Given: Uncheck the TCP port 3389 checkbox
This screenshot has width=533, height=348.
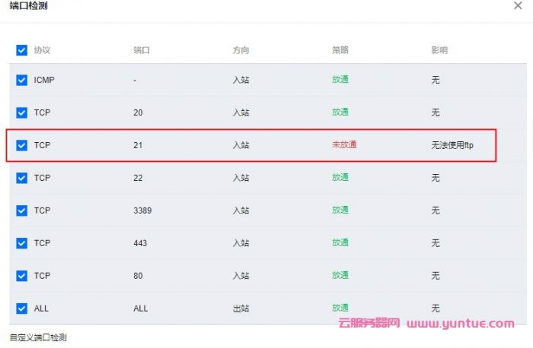Looking at the screenshot, I should pyautogui.click(x=21, y=210).
